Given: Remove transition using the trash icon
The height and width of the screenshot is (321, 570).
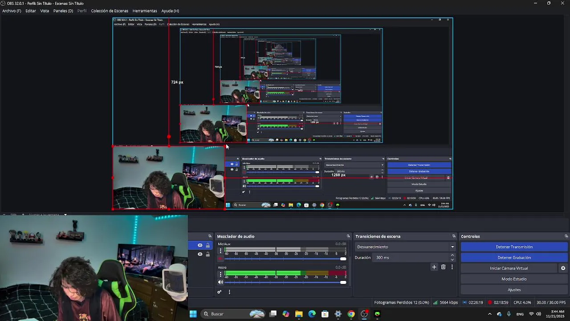Looking at the screenshot, I should [x=443, y=267].
